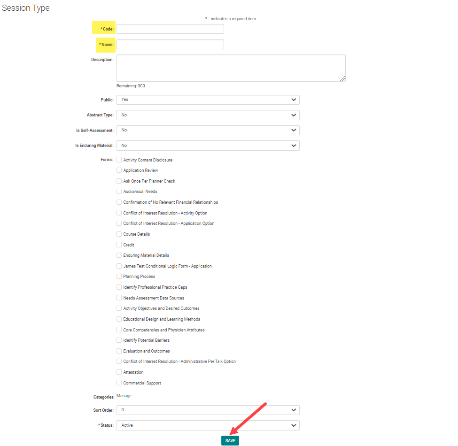458x446 pixels.
Task: Check the Attestation checkbox
Action: tap(119, 372)
